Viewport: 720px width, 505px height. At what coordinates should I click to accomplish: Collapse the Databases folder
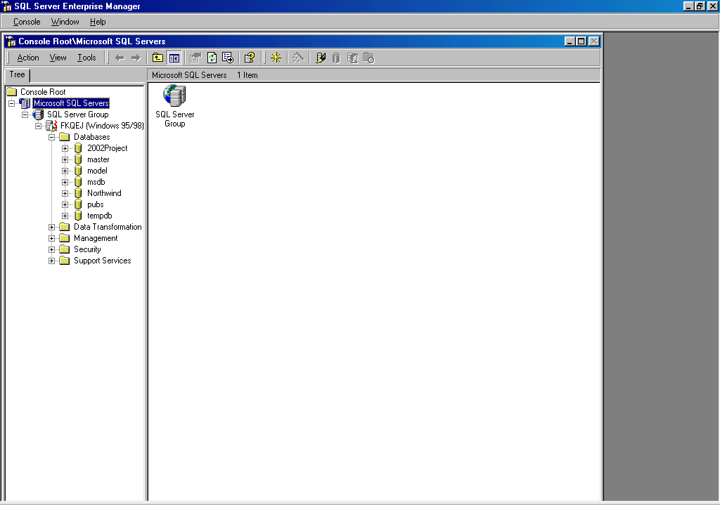tap(52, 137)
